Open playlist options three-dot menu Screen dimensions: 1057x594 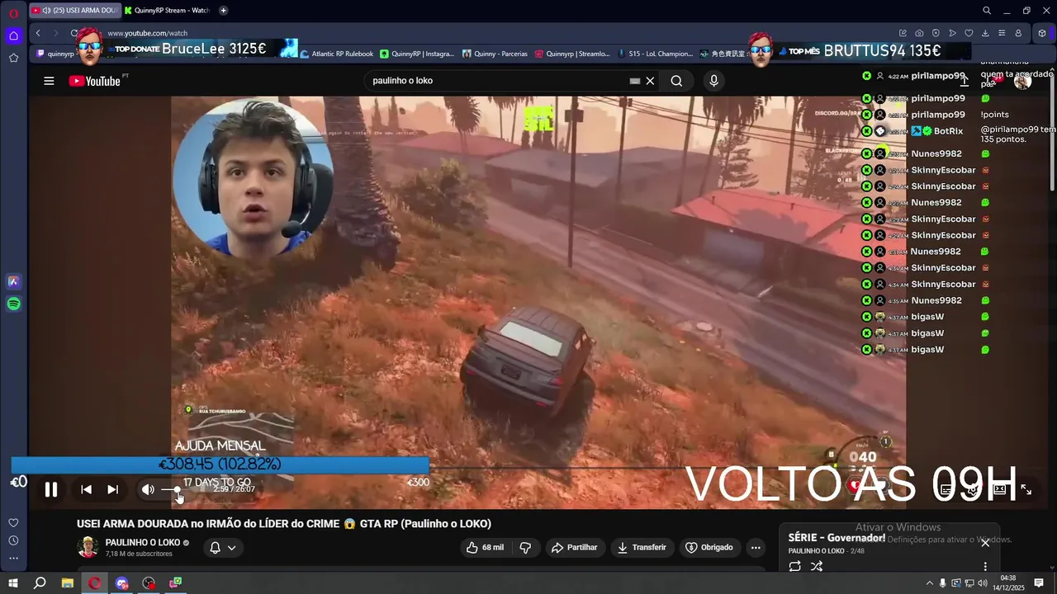(x=984, y=566)
